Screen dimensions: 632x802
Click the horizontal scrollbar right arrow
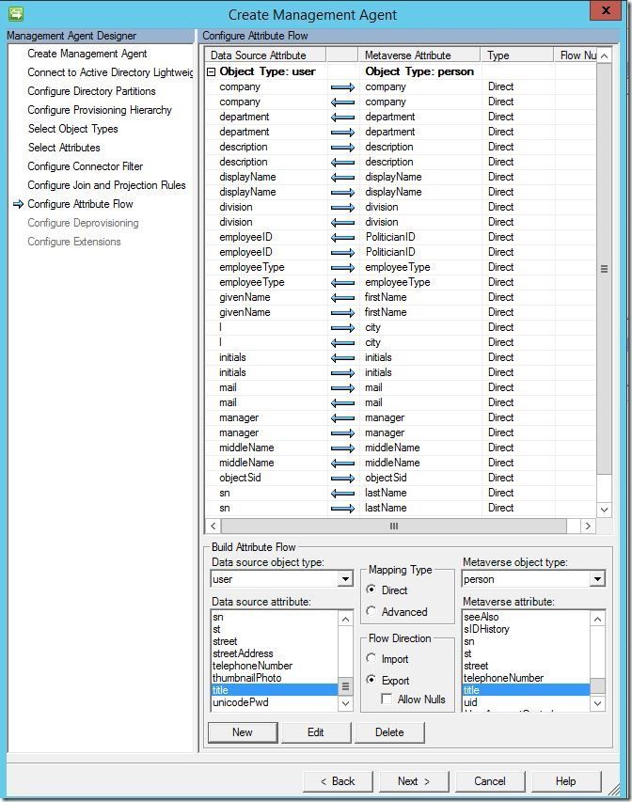588,526
